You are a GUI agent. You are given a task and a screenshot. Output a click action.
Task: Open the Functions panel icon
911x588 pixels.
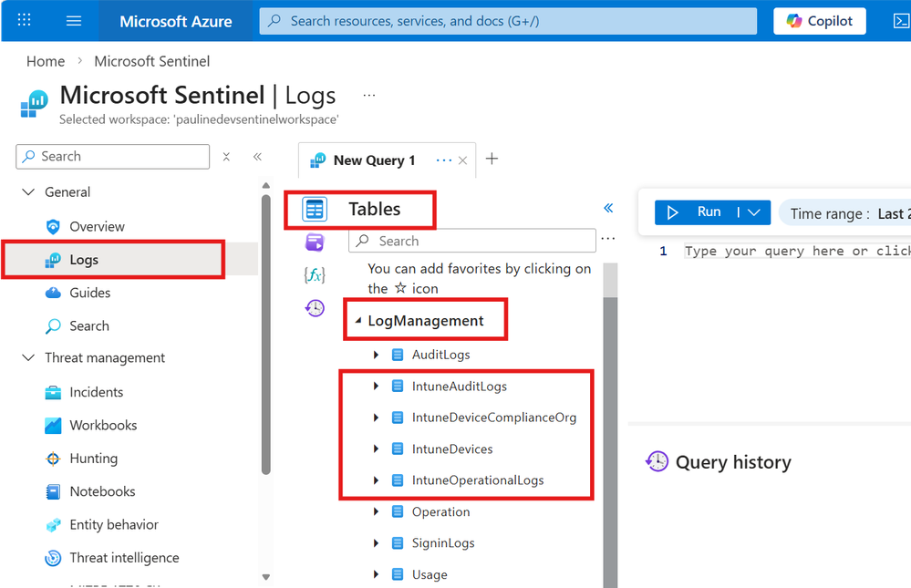[315, 274]
